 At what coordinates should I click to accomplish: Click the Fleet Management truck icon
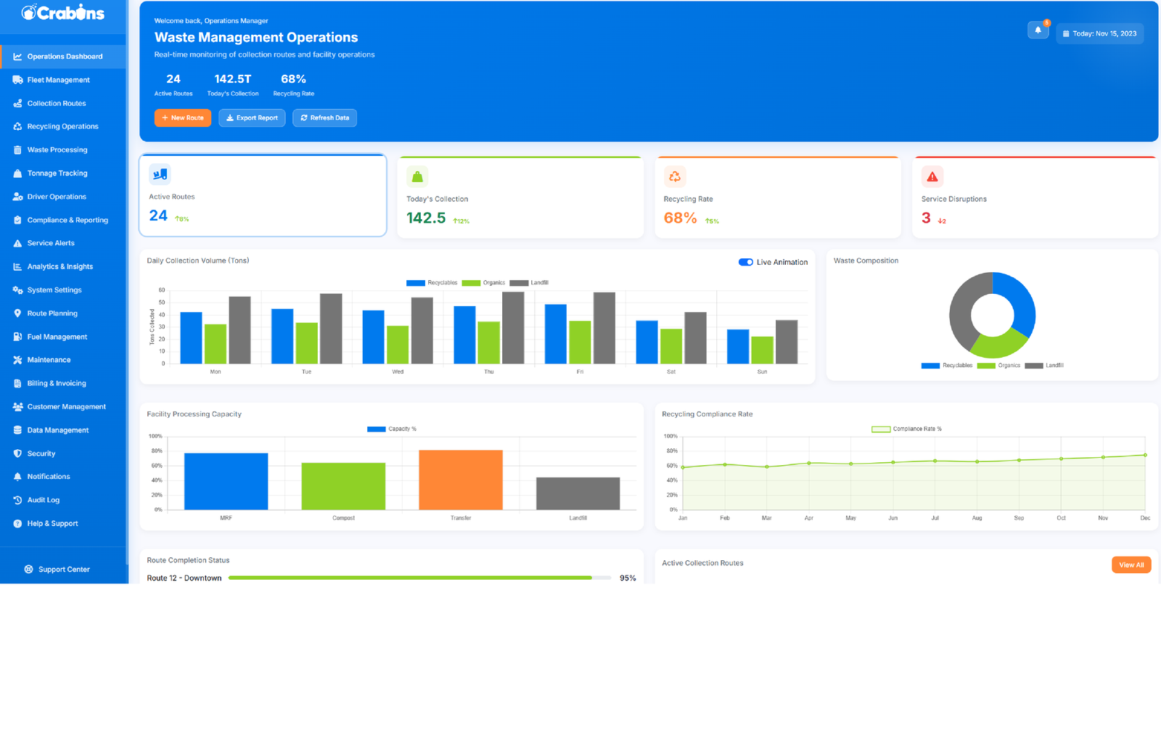point(17,80)
